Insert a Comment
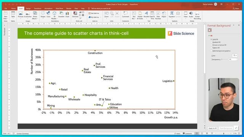Screen dimensions: 244x137 pyautogui.click(x=125, y=14)
